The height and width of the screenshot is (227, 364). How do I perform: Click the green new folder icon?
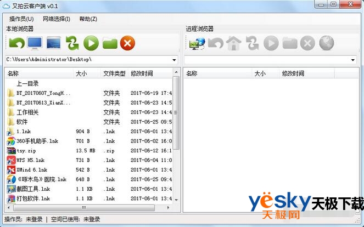point(110,43)
